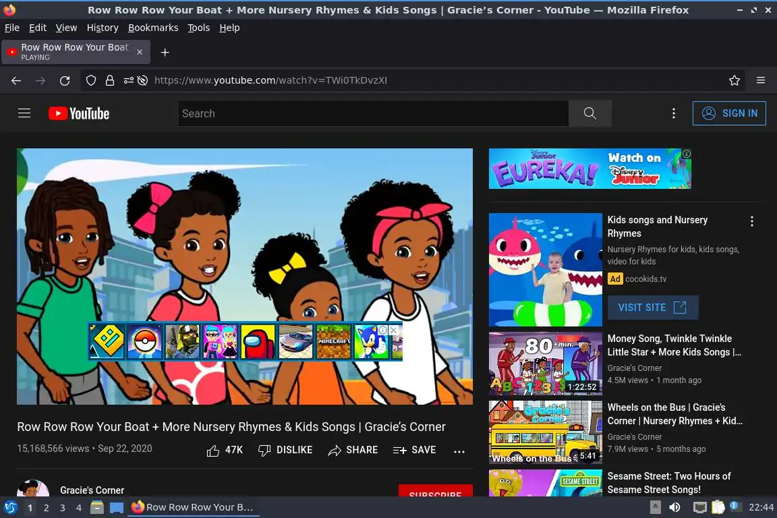
Task: Reload the current page
Action: (65, 80)
